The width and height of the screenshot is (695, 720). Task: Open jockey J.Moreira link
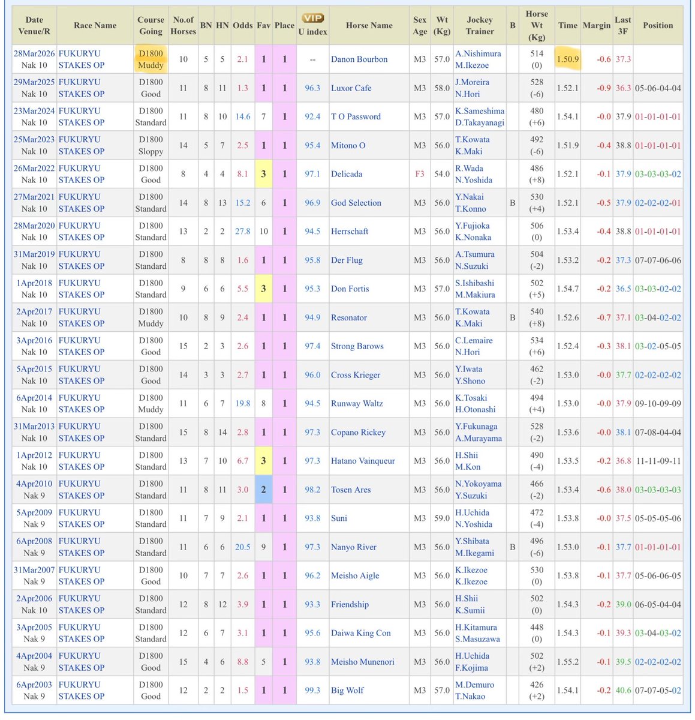pyautogui.click(x=472, y=82)
